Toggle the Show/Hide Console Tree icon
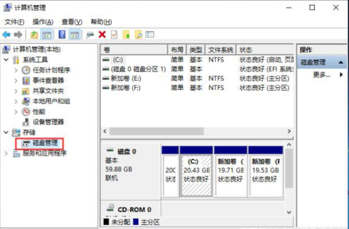Screen dimensions: 349x229 click(47, 35)
